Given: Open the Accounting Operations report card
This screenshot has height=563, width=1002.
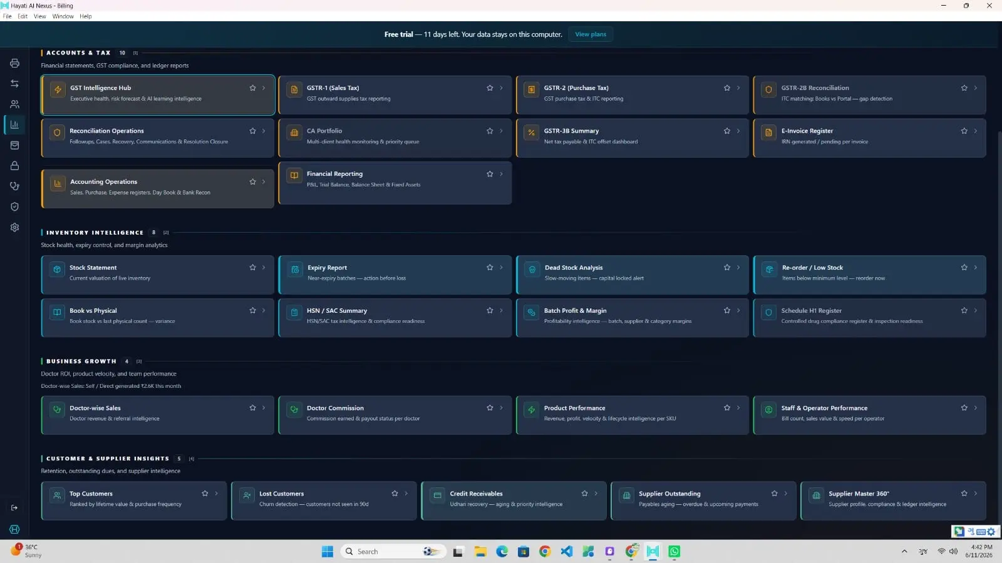Looking at the screenshot, I should click(158, 188).
